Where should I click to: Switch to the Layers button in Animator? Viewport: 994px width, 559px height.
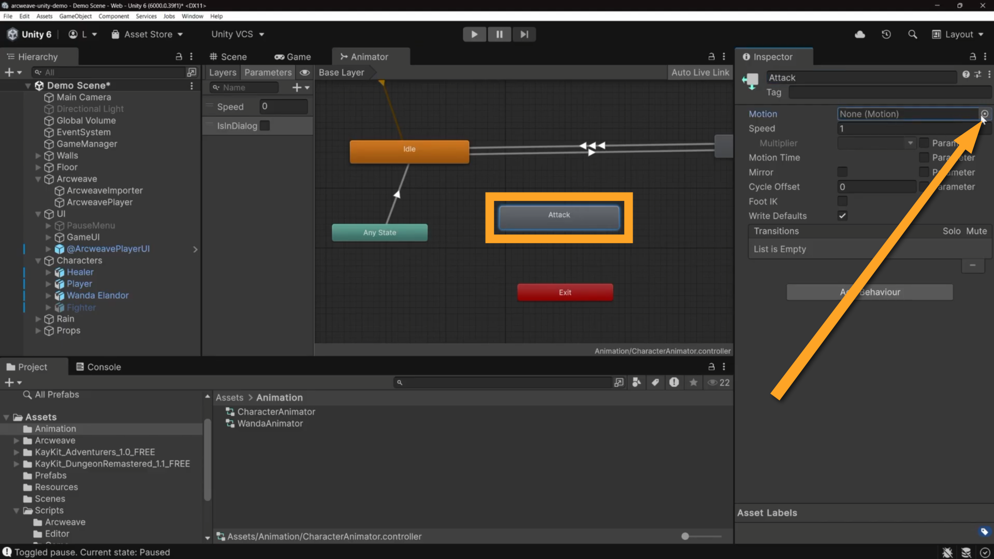(223, 72)
